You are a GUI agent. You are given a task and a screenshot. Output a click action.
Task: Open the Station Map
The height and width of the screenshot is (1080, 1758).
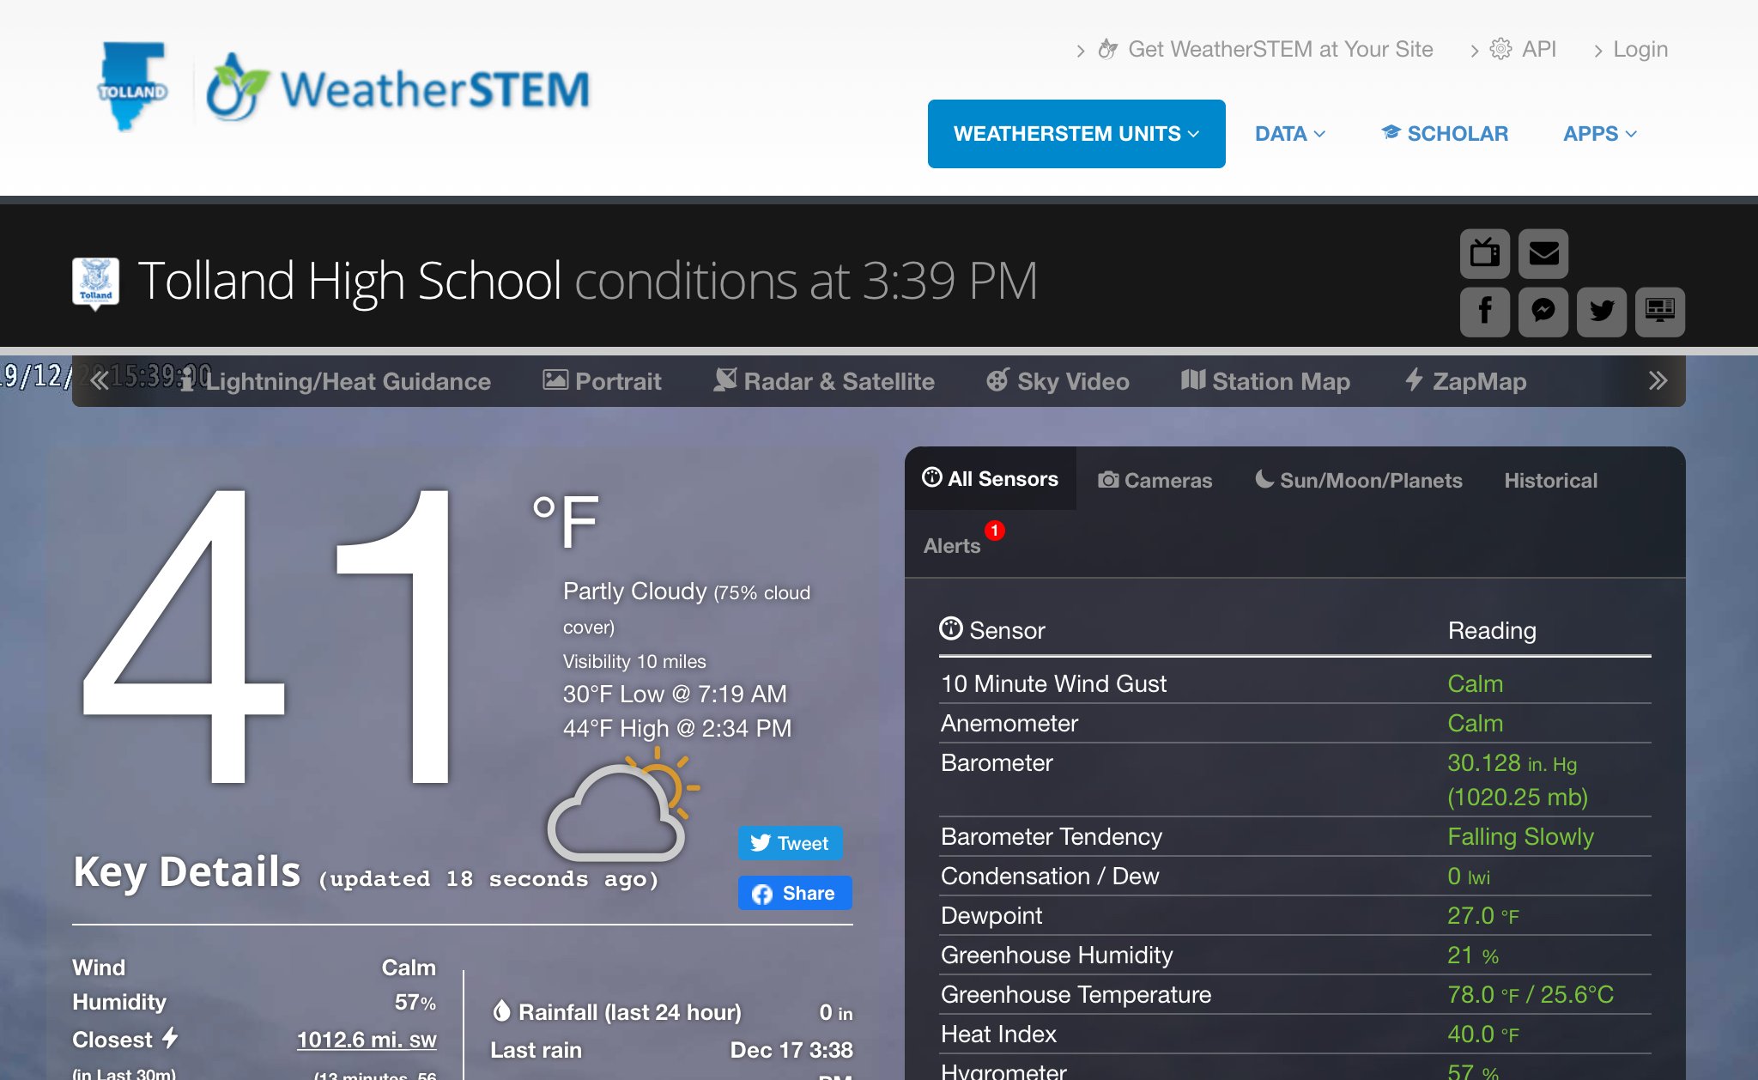[1265, 381]
